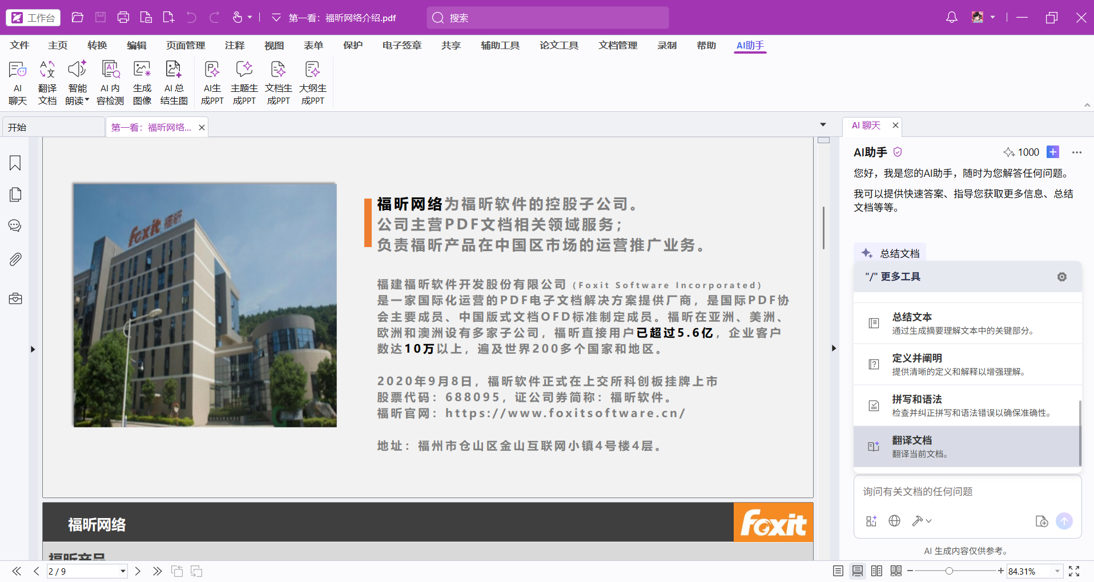Attach a file to the AI chat
Viewport: 1094px width, 582px height.
1041,521
